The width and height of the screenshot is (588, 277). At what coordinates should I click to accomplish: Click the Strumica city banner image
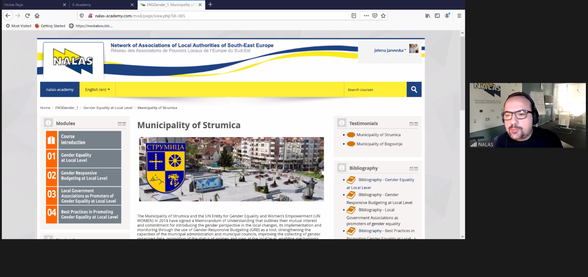(x=231, y=169)
